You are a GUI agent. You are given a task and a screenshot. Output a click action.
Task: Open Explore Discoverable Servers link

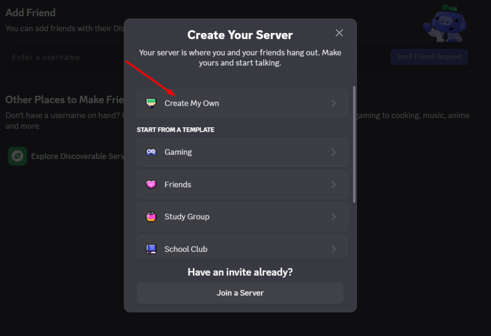pos(78,156)
